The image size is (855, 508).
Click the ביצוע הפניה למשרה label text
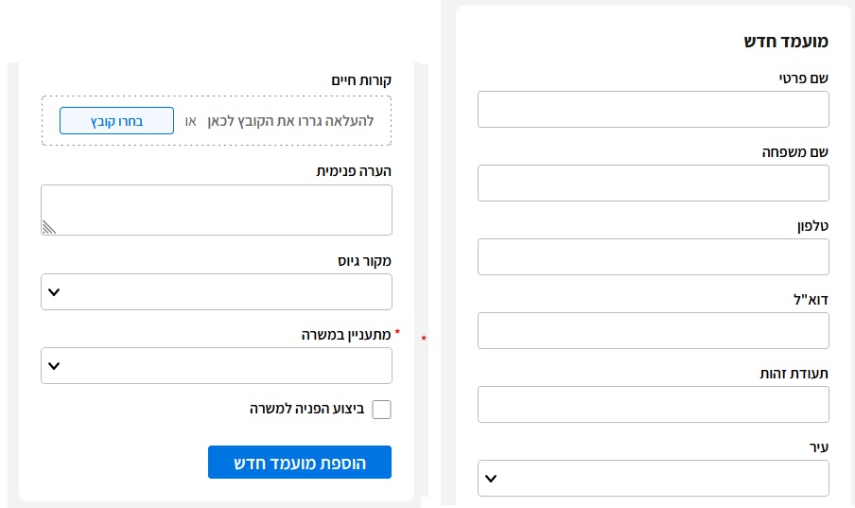tap(307, 409)
